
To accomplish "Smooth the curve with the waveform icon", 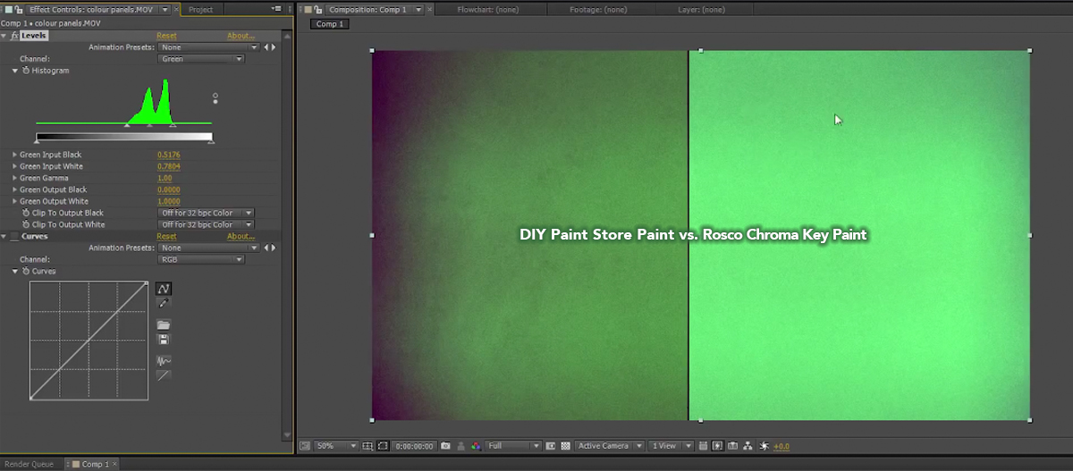I will 164,361.
